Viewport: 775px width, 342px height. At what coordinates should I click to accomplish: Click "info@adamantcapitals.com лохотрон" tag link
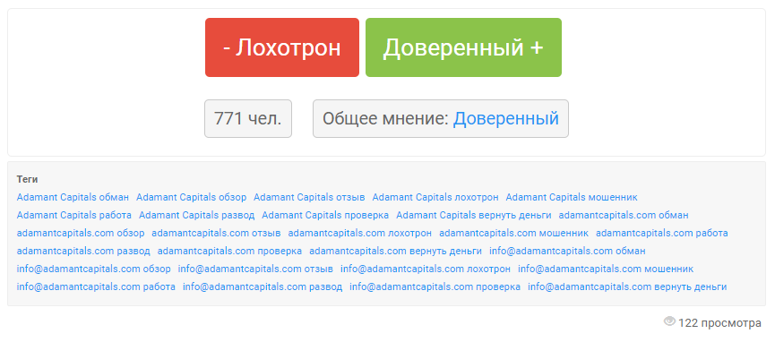426,269
